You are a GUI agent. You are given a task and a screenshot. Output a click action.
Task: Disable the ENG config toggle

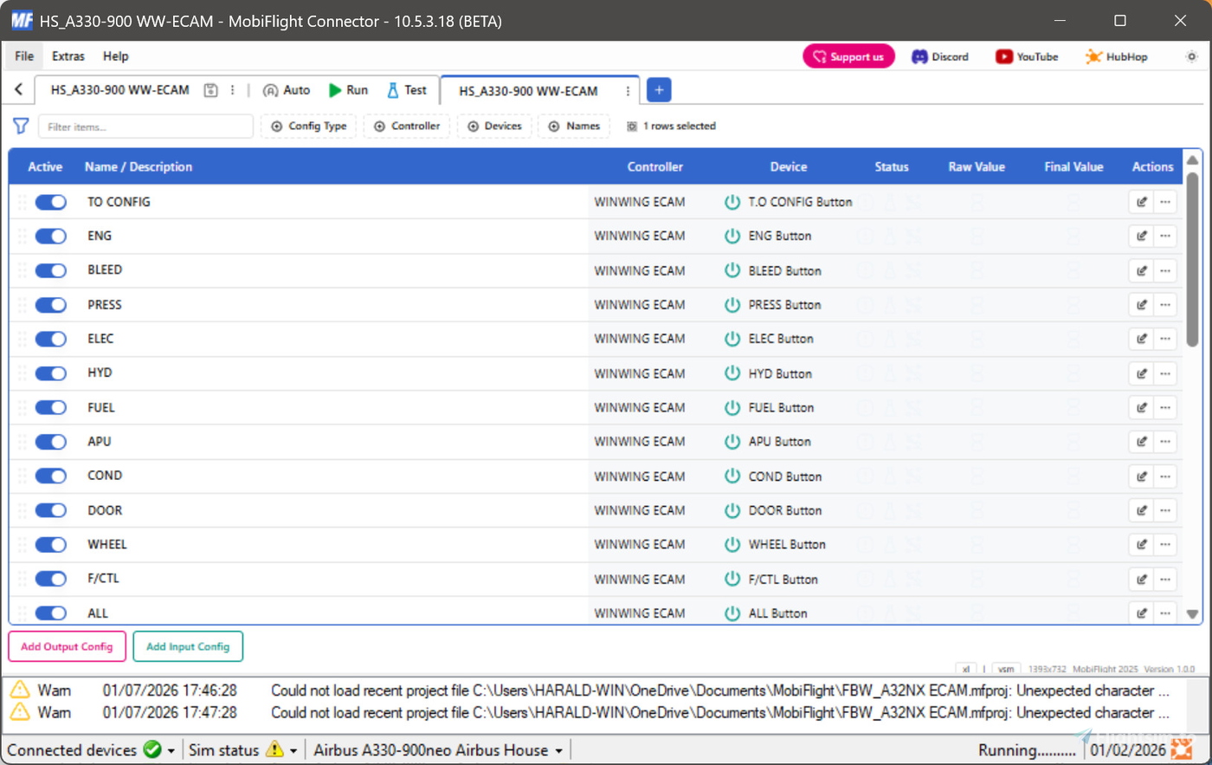tap(51, 237)
